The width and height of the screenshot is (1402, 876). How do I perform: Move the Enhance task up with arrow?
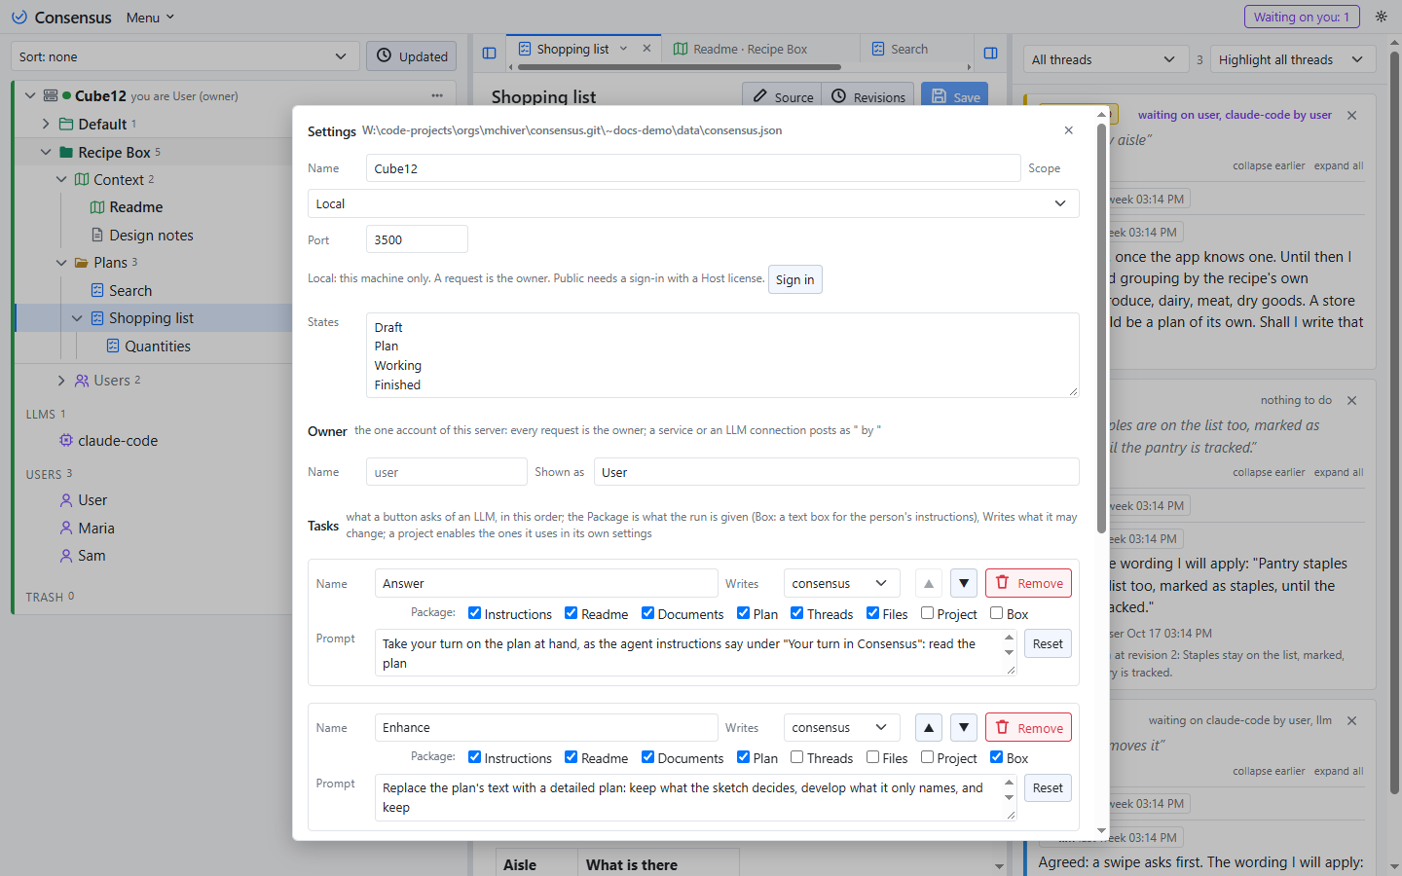click(x=929, y=727)
